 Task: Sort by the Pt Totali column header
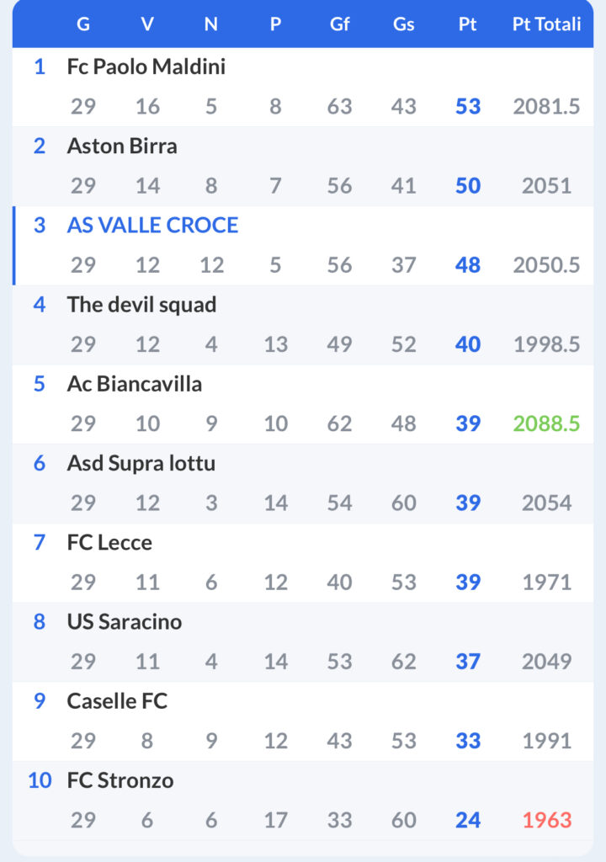tap(546, 24)
